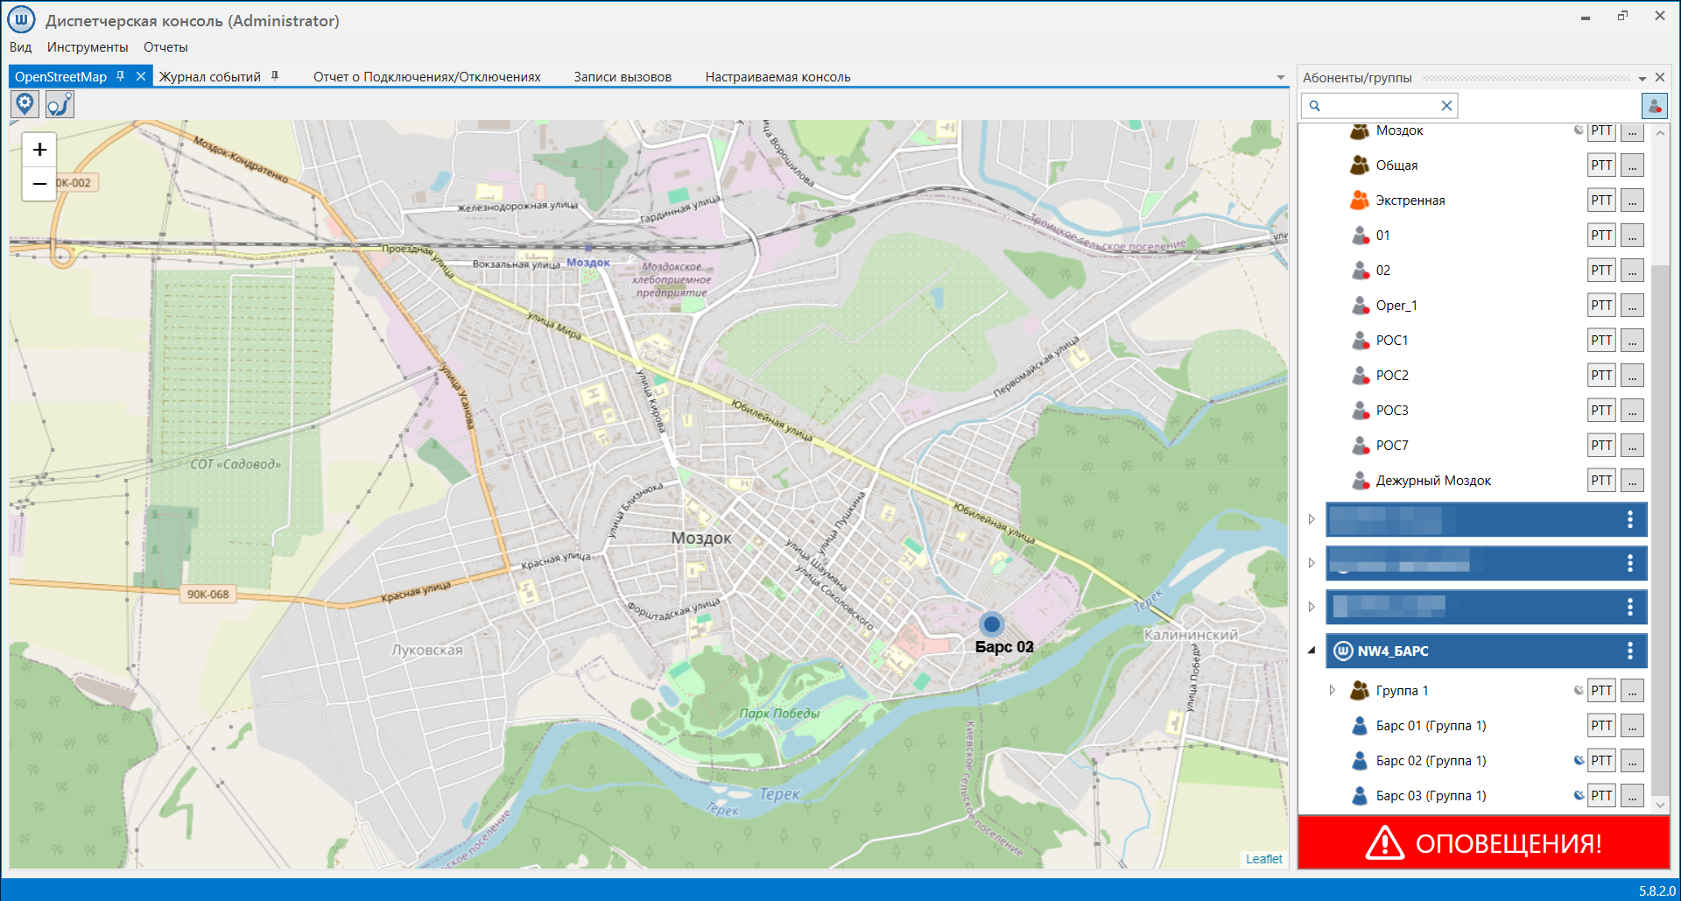The image size is (1681, 901).
Task: Clear the subscriber search field
Action: tap(1446, 106)
